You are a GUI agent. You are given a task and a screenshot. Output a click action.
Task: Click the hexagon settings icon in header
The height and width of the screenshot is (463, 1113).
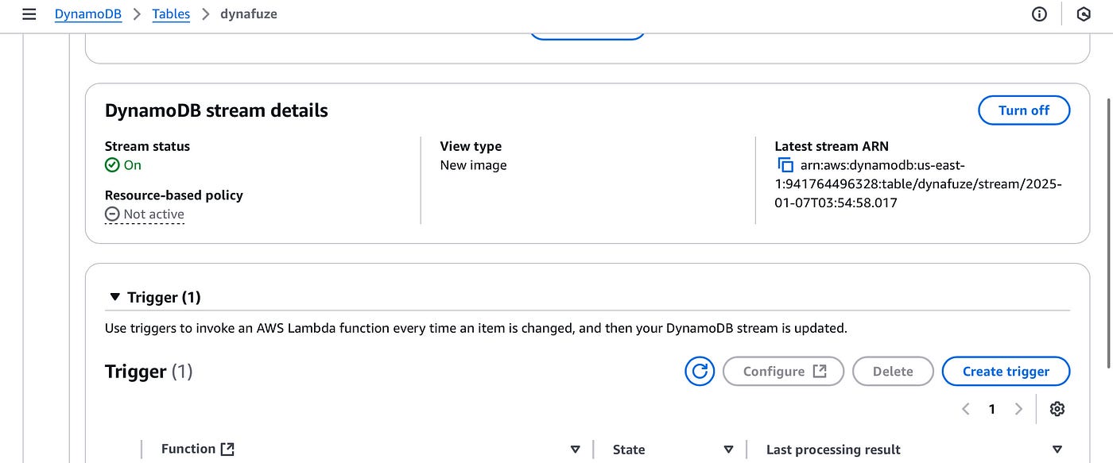(x=1084, y=14)
